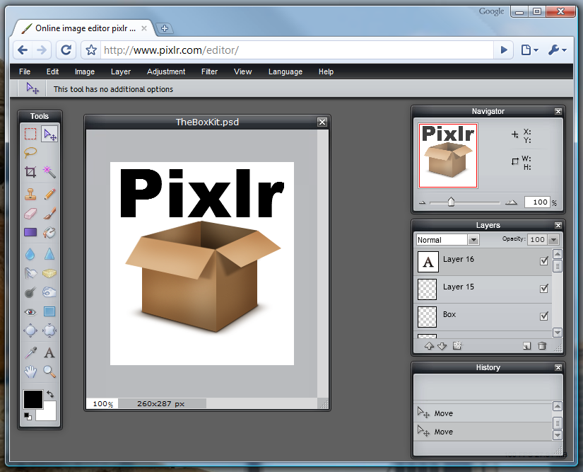Screen dimensions: 583x472
Task: Click the Zoom magnifier tool
Action: click(49, 372)
